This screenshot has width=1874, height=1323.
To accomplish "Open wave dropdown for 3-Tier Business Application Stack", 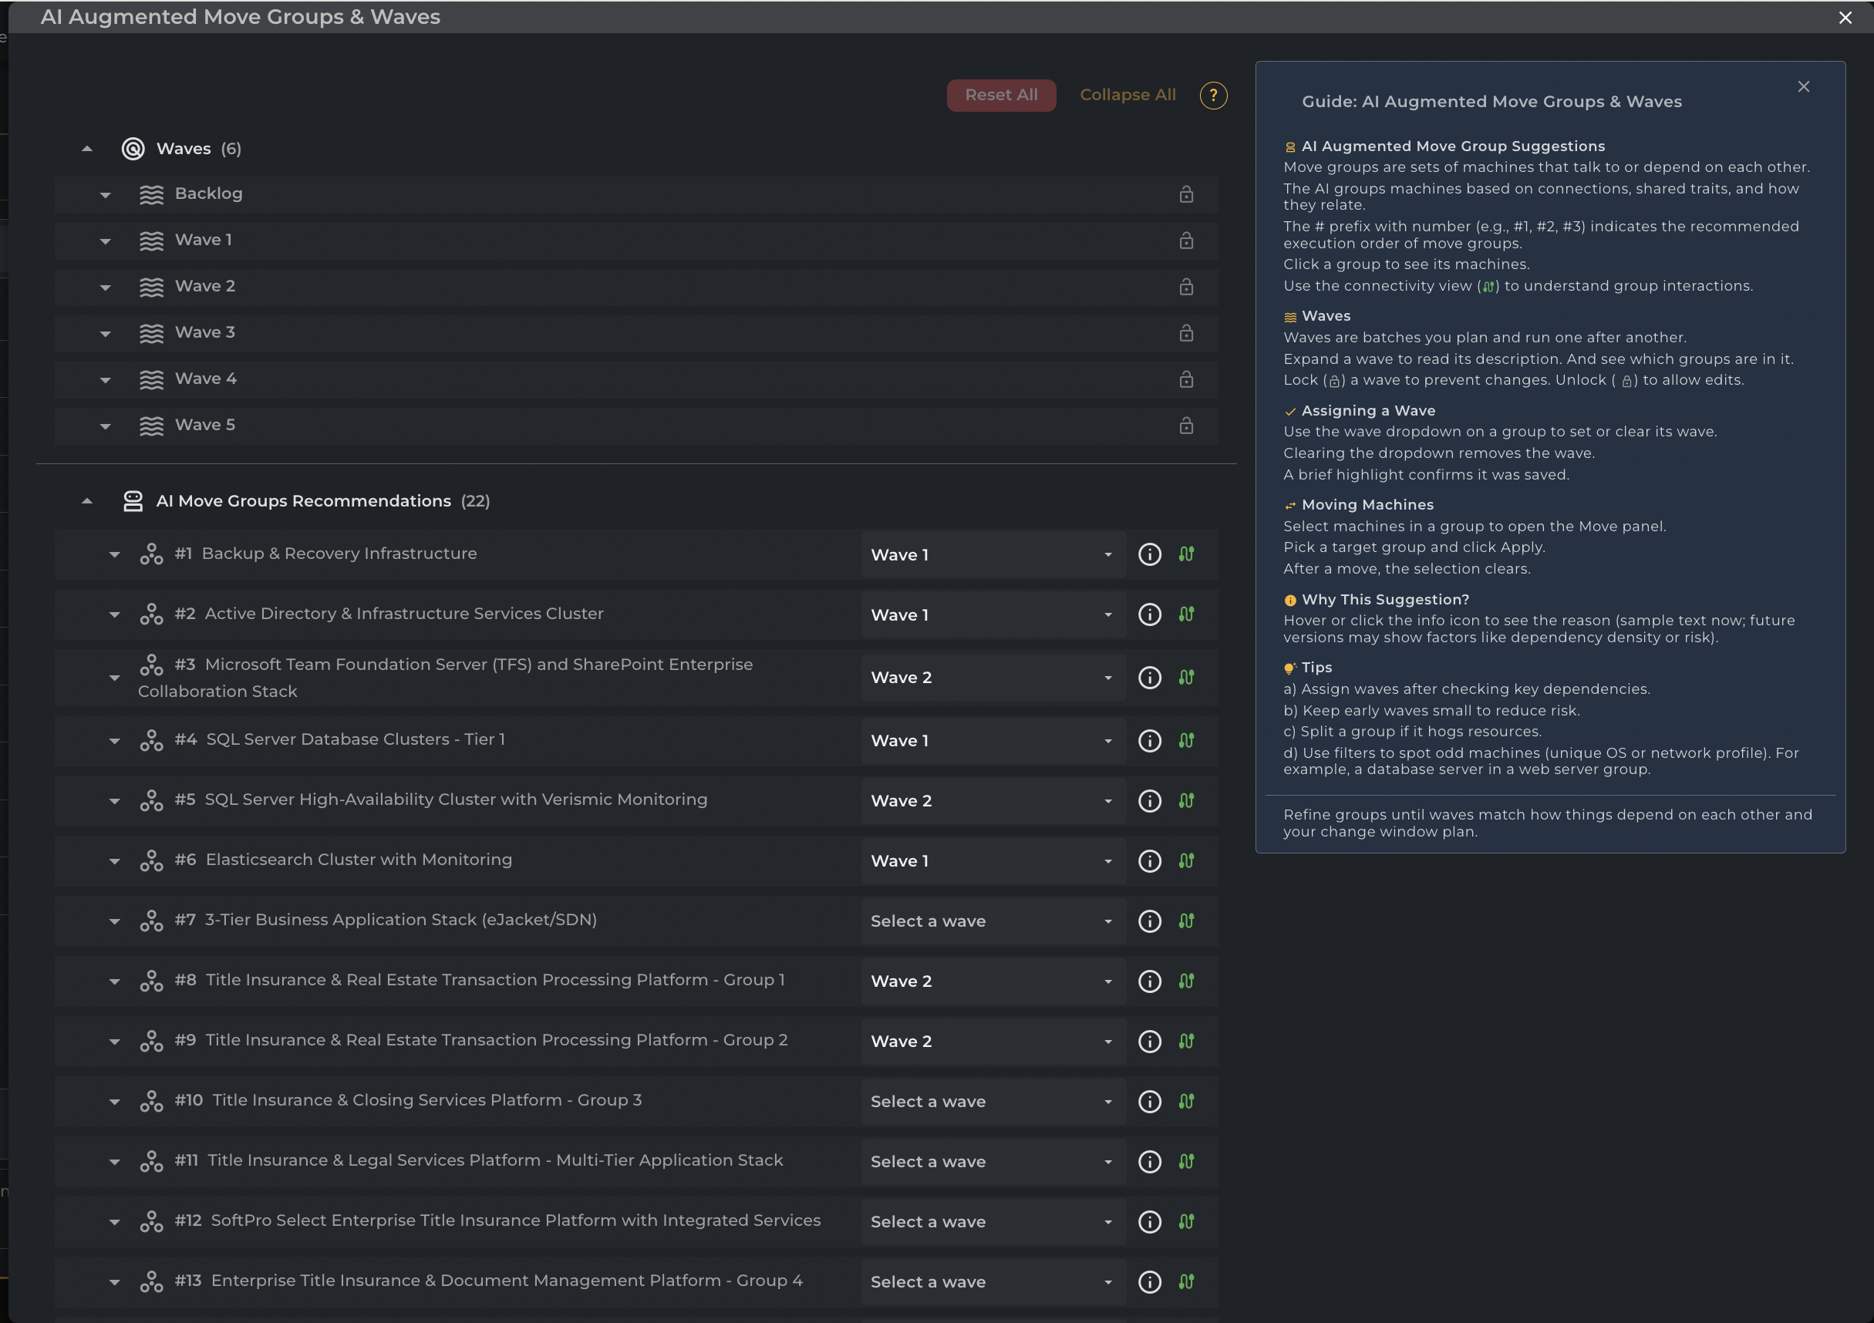I will point(992,921).
